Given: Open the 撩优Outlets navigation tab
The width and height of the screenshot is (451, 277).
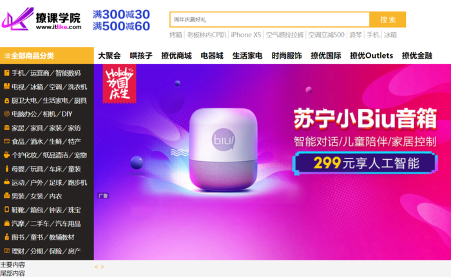Looking at the screenshot, I should pos(371,55).
